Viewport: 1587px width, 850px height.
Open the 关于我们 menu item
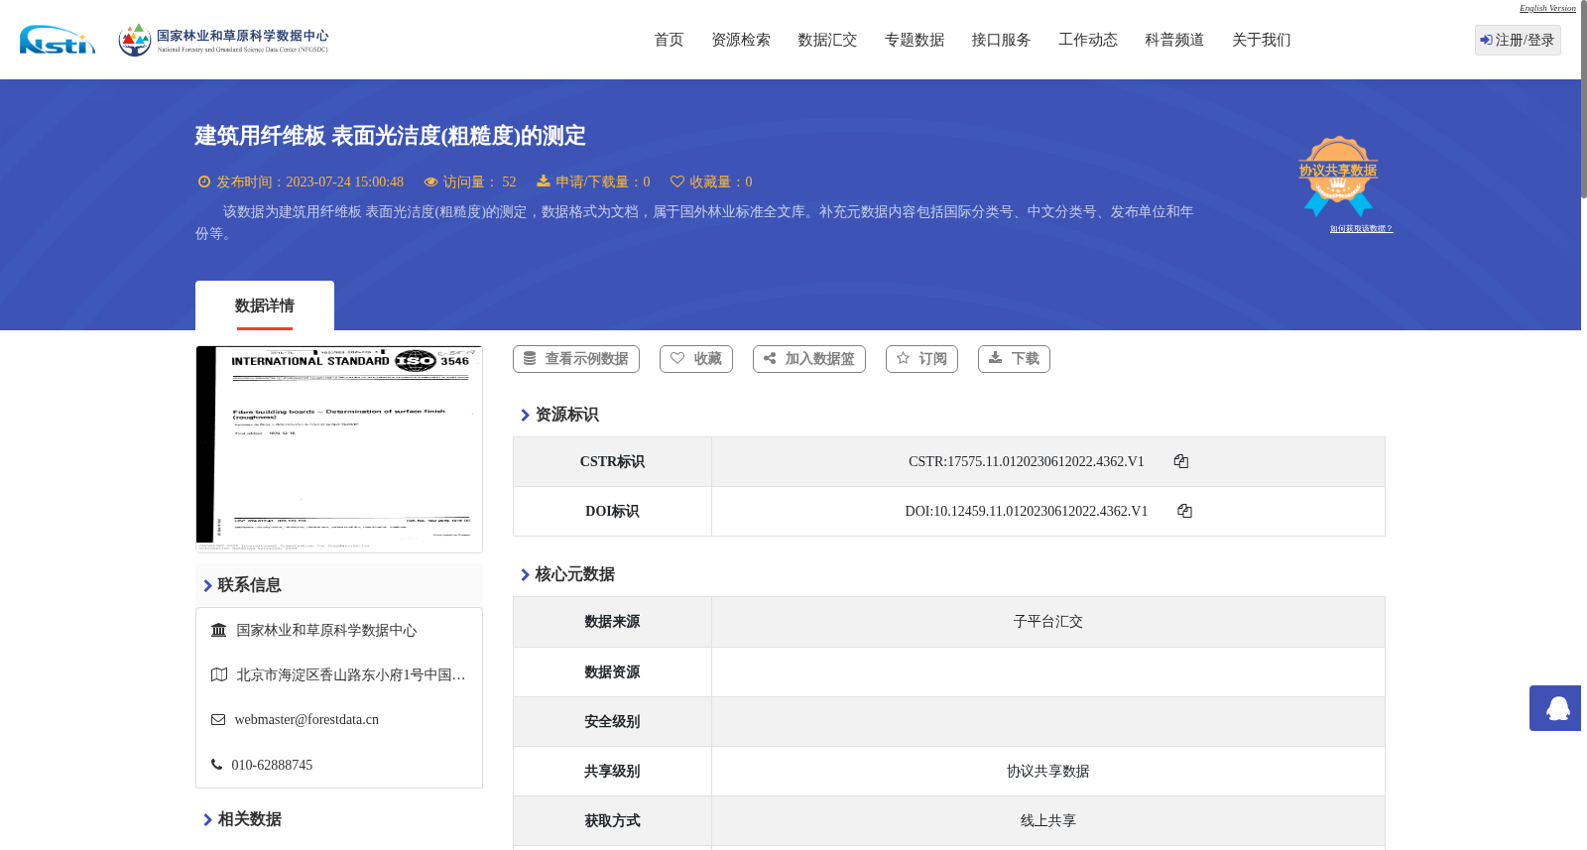(1262, 40)
